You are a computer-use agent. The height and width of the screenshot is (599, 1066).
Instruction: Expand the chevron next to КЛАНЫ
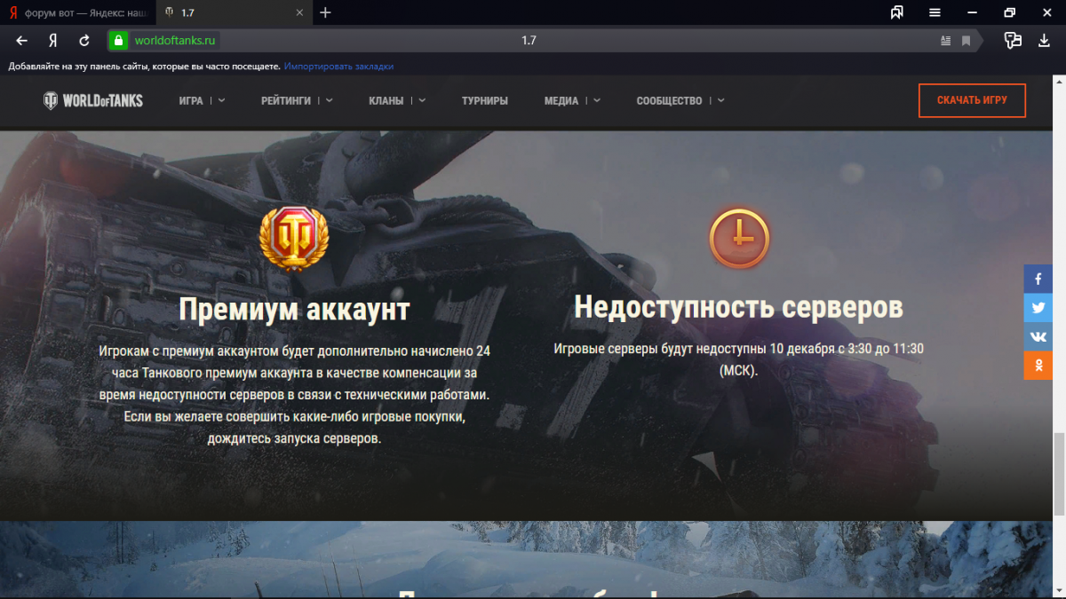pyautogui.click(x=422, y=100)
